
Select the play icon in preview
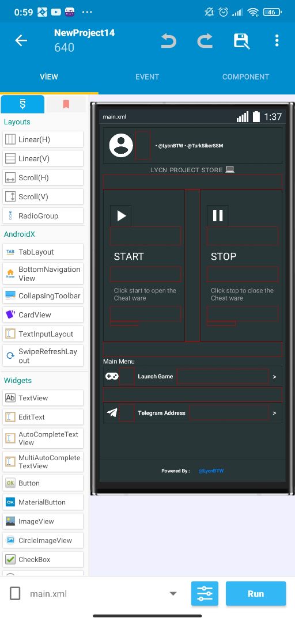120,216
